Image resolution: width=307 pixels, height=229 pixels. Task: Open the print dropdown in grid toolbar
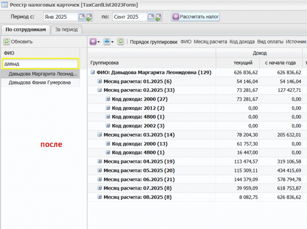[109, 42]
